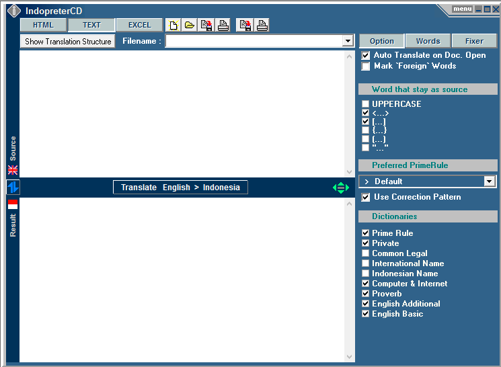Viewport: 501px width, 367px height.
Task: Enable Indonesian Name dictionary
Action: coord(365,274)
